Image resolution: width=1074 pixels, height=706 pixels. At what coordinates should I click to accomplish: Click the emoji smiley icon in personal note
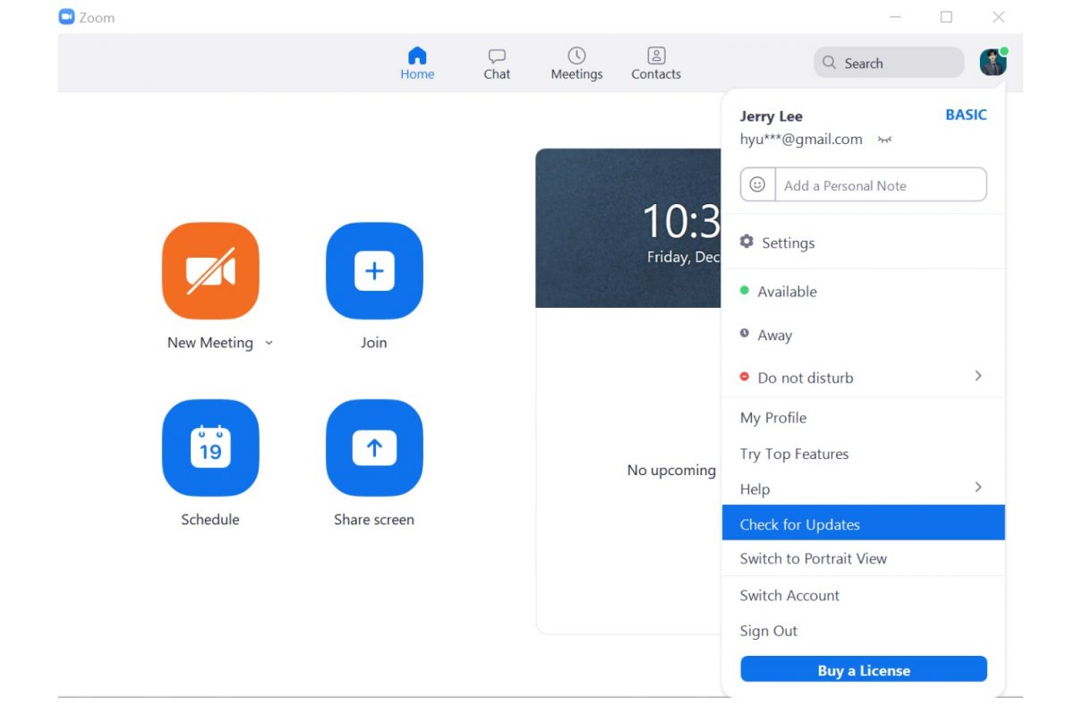coord(757,185)
